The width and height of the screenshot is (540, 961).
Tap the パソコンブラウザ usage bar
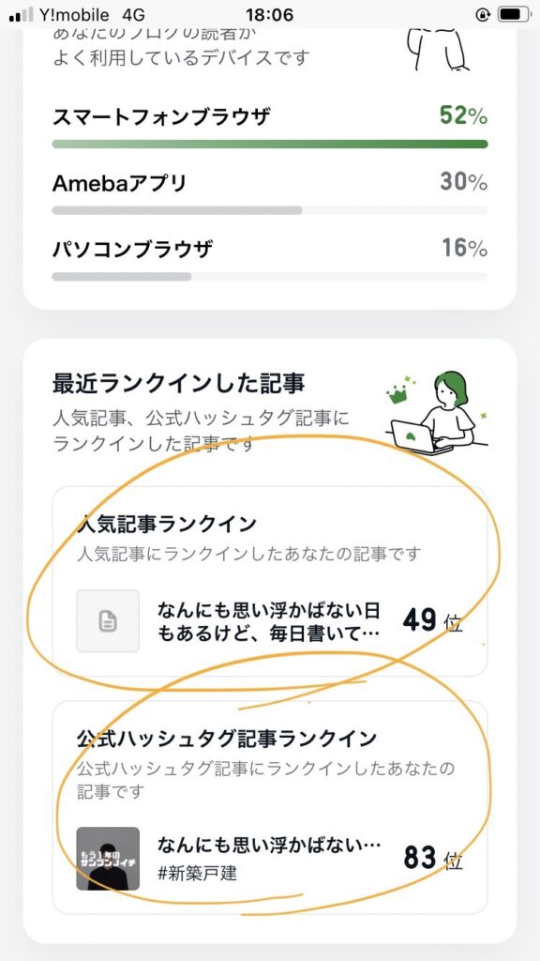click(x=270, y=277)
